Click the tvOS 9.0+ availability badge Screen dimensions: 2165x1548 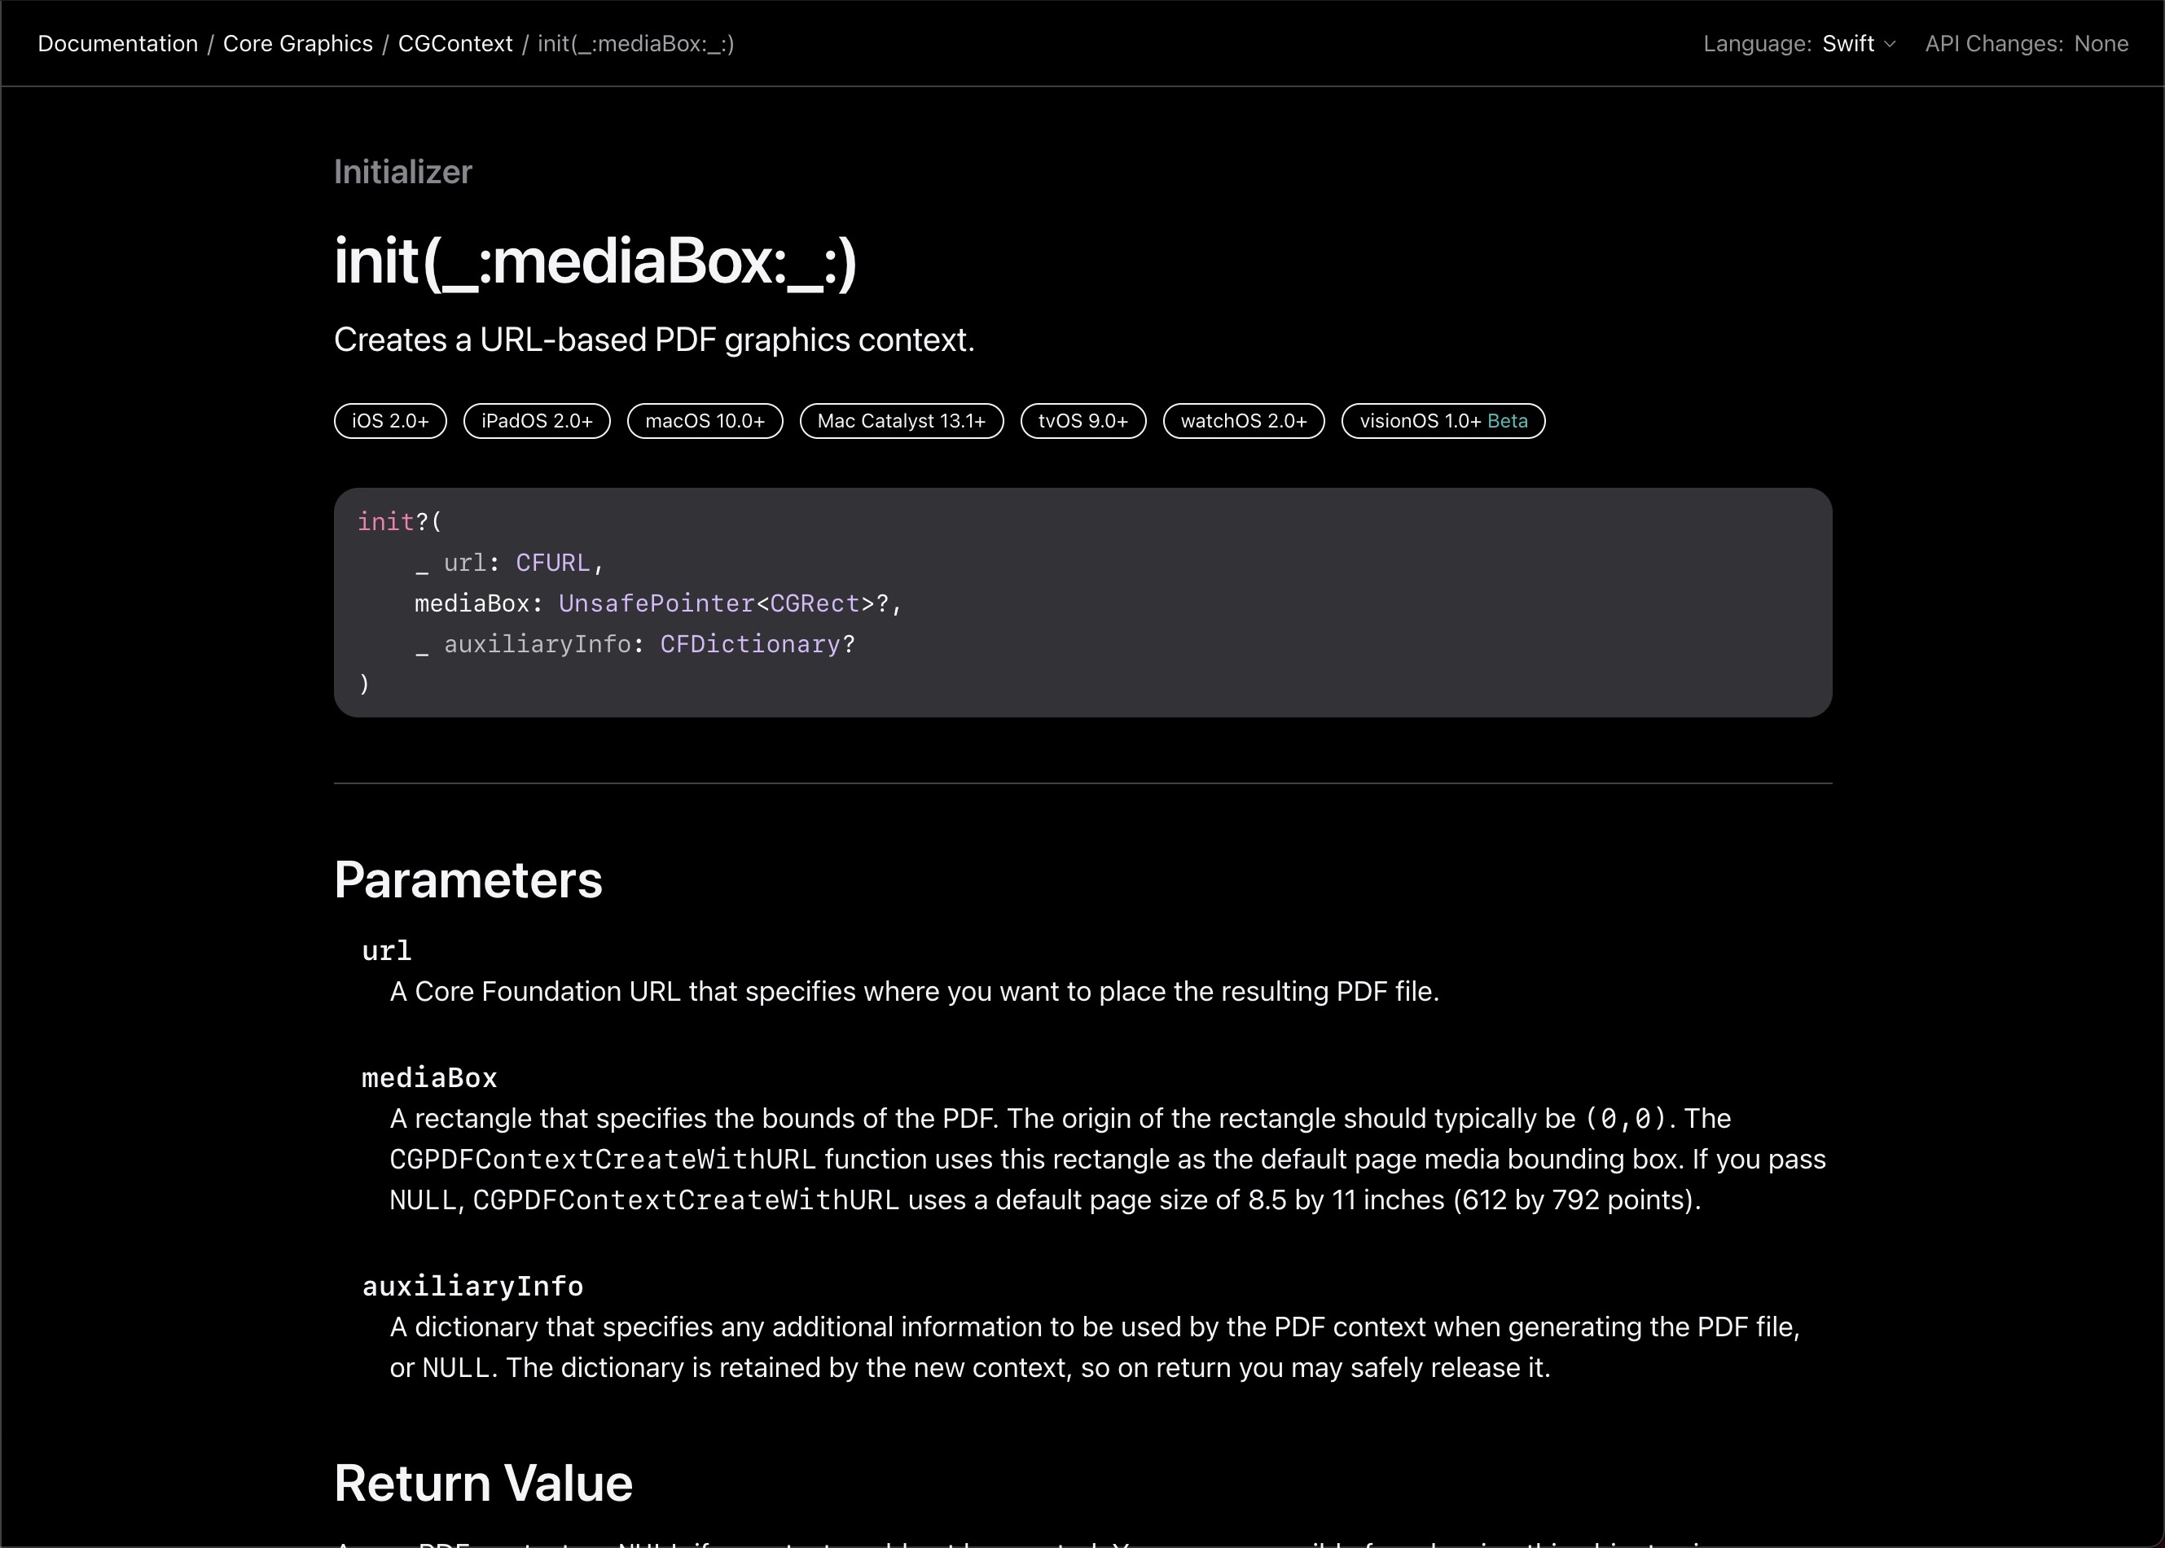[x=1083, y=421]
